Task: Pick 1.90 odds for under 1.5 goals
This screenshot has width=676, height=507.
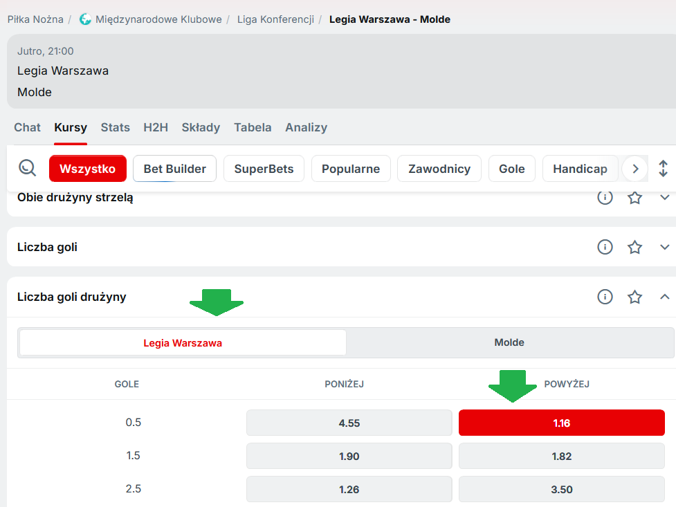Action: click(349, 457)
